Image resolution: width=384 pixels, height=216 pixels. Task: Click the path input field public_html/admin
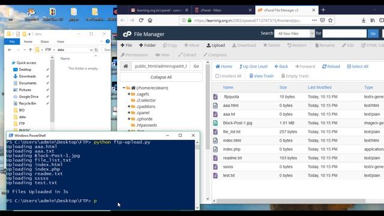click(x=161, y=66)
